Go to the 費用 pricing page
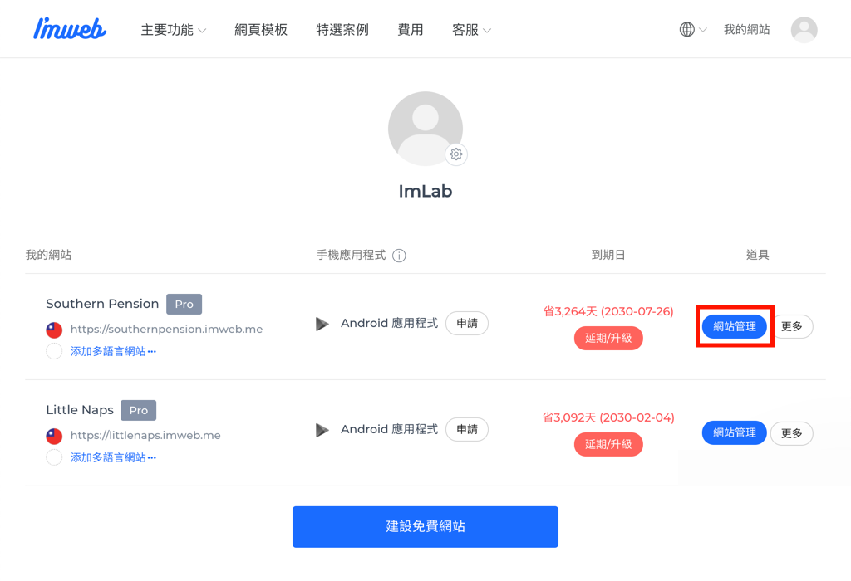Image resolution: width=851 pixels, height=581 pixels. [x=411, y=30]
